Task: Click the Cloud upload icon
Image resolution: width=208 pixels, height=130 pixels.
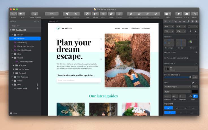Action: coord(187,14)
